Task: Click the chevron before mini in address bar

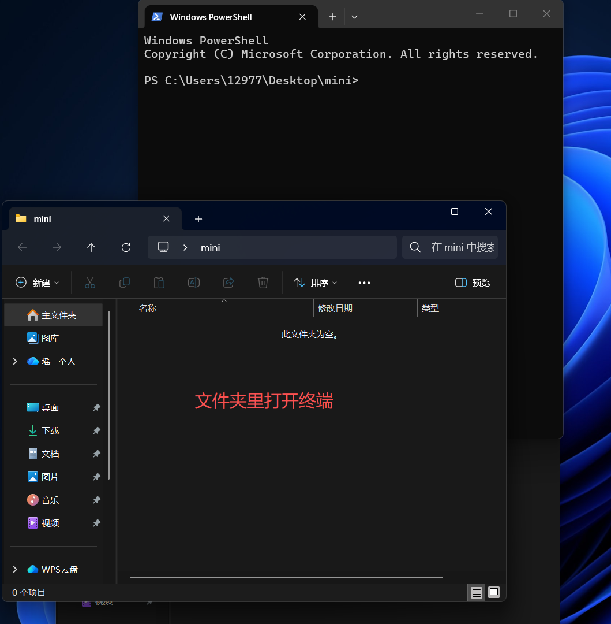Action: [185, 247]
